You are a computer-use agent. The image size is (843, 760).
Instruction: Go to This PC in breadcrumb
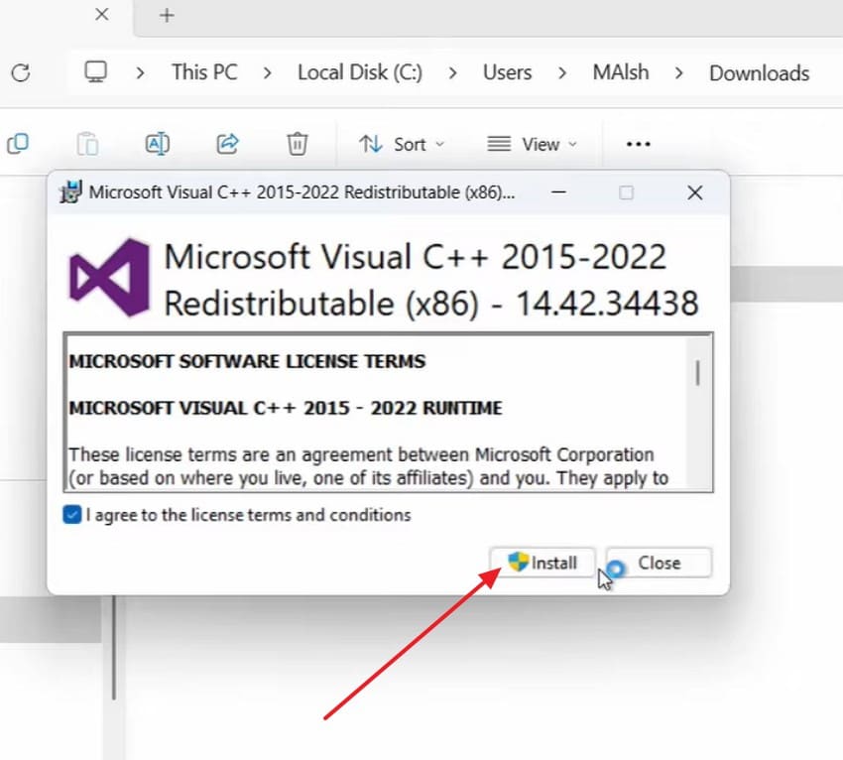point(204,72)
